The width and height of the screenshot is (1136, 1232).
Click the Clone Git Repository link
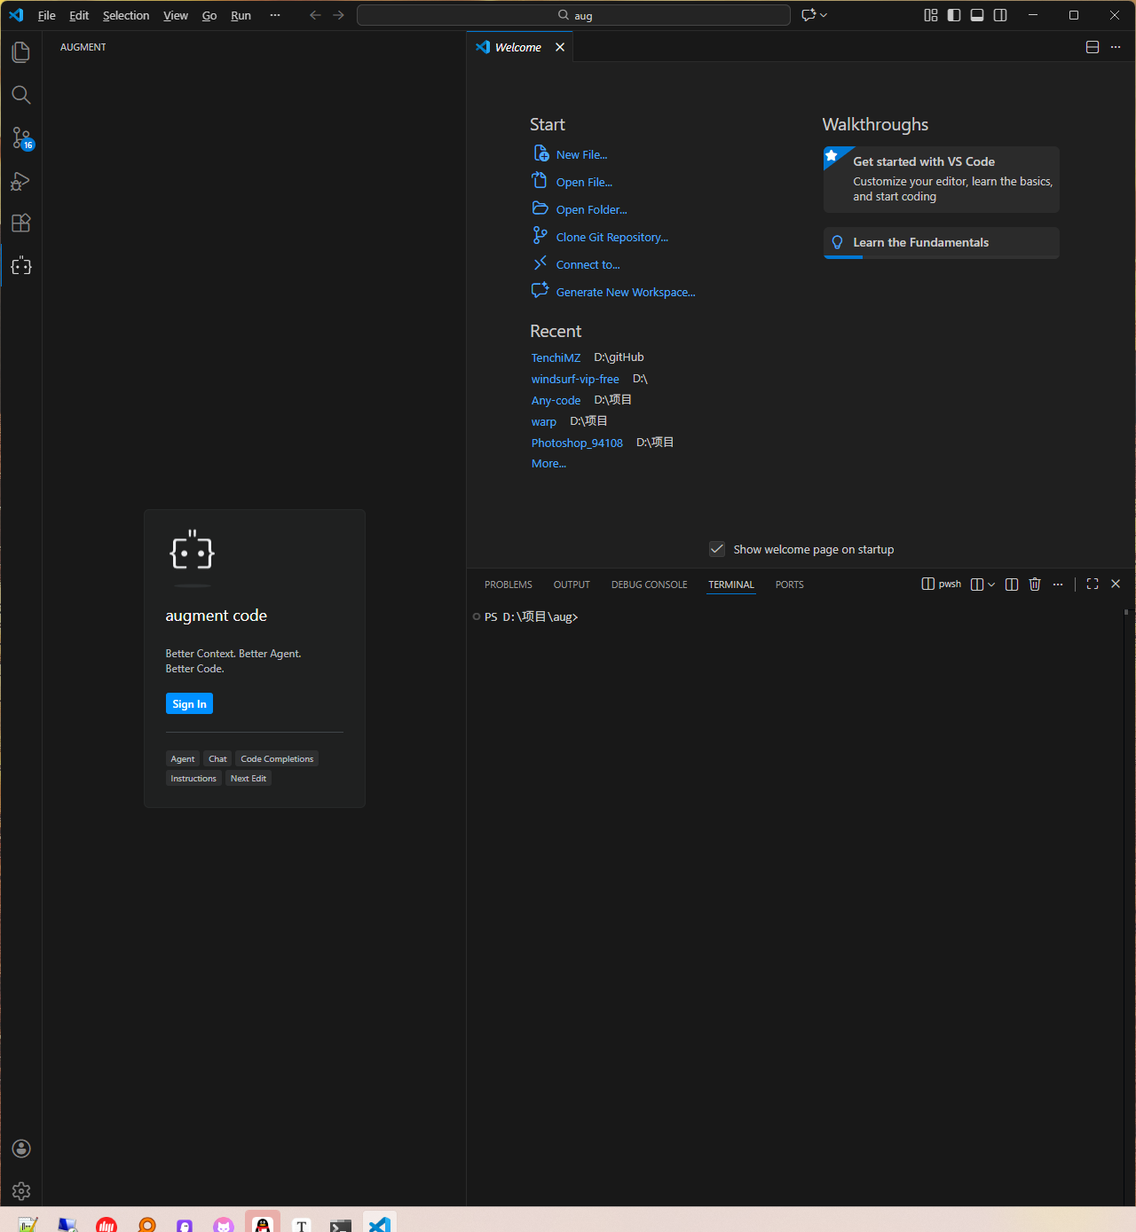(x=611, y=237)
